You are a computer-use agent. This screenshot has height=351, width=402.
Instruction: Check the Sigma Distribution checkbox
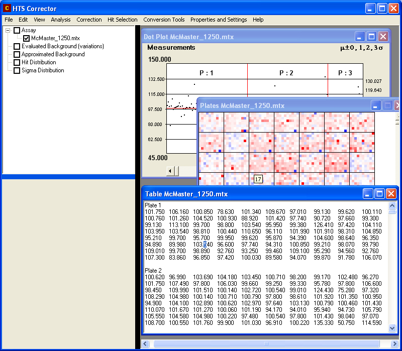coord(17,70)
